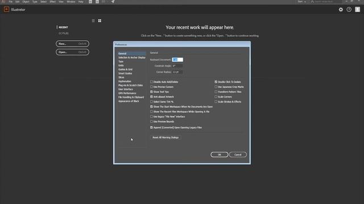The width and height of the screenshot is (364, 204).
Task: Open the Effect menu
Action: pyautogui.click(x=53, y=2)
